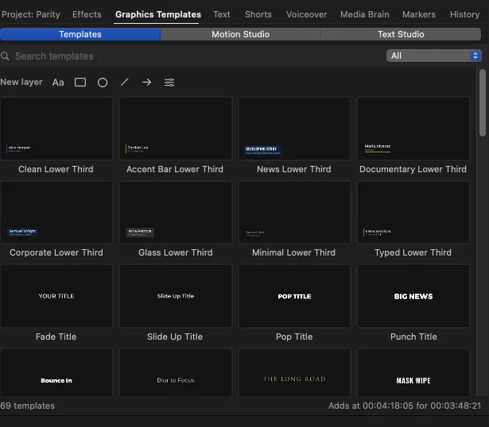Add a new line layer
The image size is (489, 427).
pyautogui.click(x=124, y=83)
